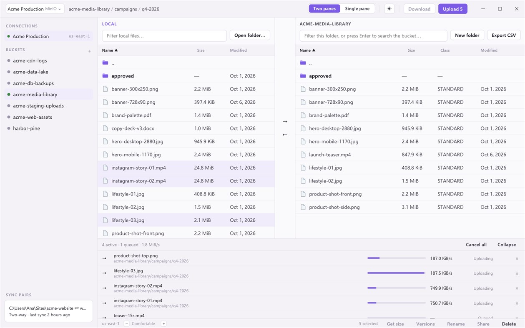Image resolution: width=525 pixels, height=328 pixels.
Task: Click the file icon for copy-deck-v3.docx
Action: 105,128
